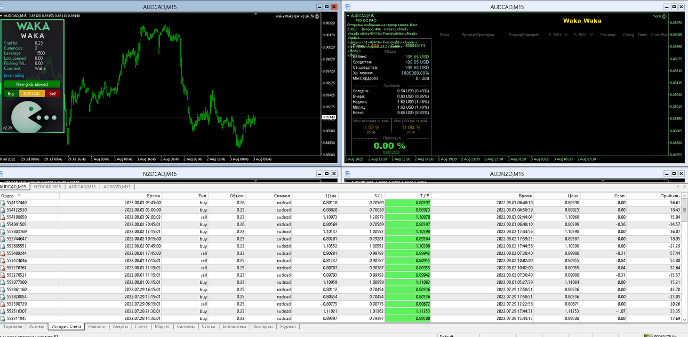Viewport: 688px width, 337px height.
Task: Click the order icon for order 554122520
Action: coord(3,210)
